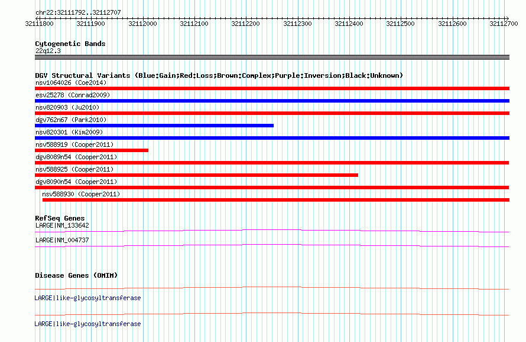Open the second LARGE|like-glycosyltransferase link
The image size is (526, 342).
pos(87,324)
